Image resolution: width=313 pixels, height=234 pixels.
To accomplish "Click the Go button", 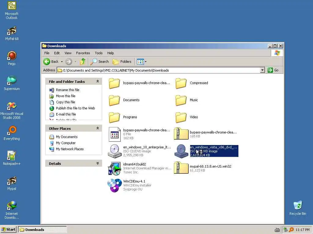I will [273, 70].
